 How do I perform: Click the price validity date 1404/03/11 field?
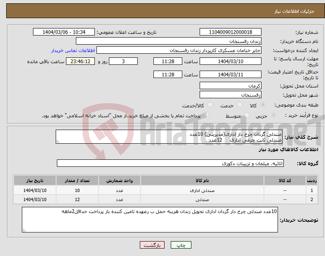231,74
